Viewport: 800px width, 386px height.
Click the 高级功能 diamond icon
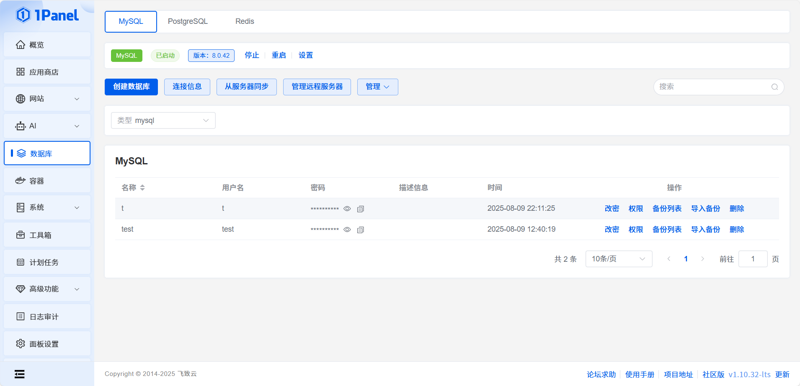coord(21,289)
